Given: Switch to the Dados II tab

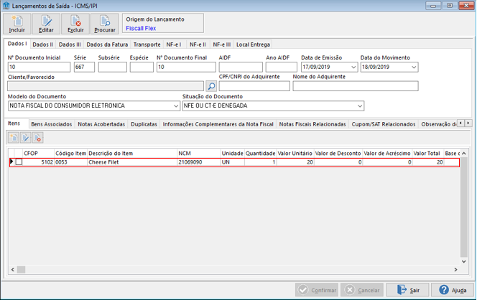Looking at the screenshot, I should pyautogui.click(x=42, y=44).
